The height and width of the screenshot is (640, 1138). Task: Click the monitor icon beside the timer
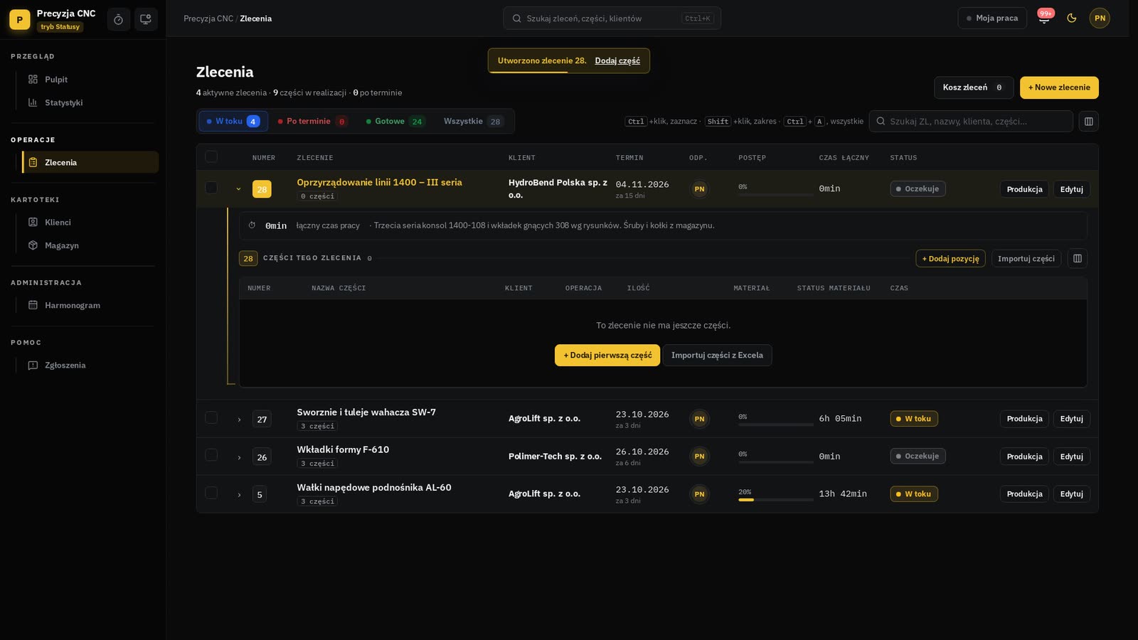(x=146, y=19)
